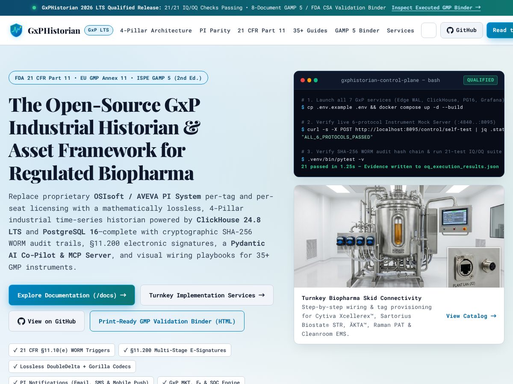Image resolution: width=513 pixels, height=384 pixels.
Task: Click the '# 1. Launch all 7 GxP services' comment
Action: (x=403, y=100)
